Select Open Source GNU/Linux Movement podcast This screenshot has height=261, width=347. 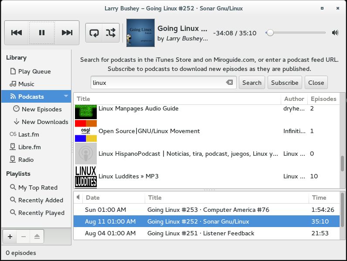[x=207, y=131]
